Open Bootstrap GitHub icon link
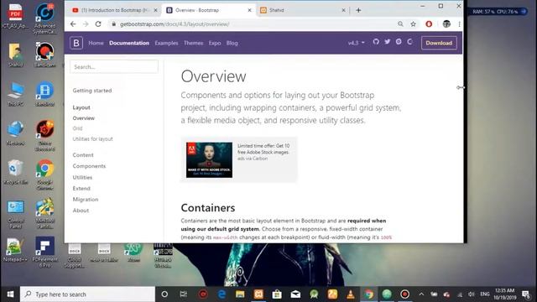 point(376,42)
